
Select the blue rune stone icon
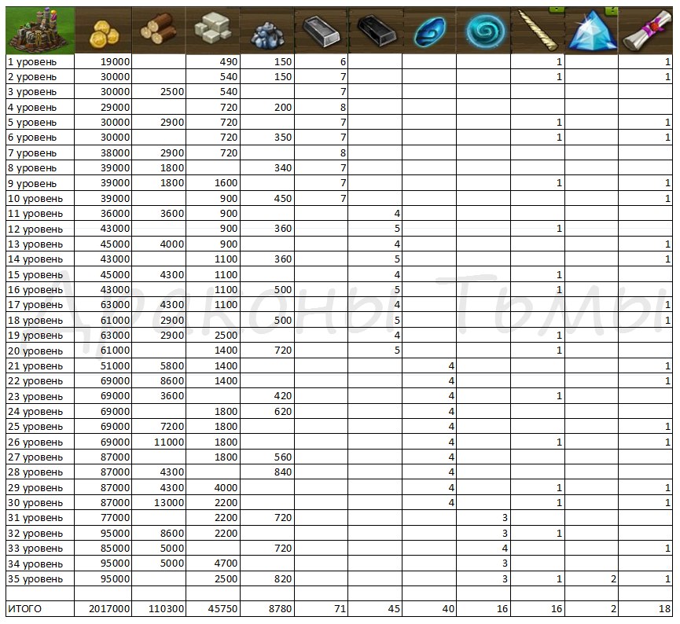[429, 31]
